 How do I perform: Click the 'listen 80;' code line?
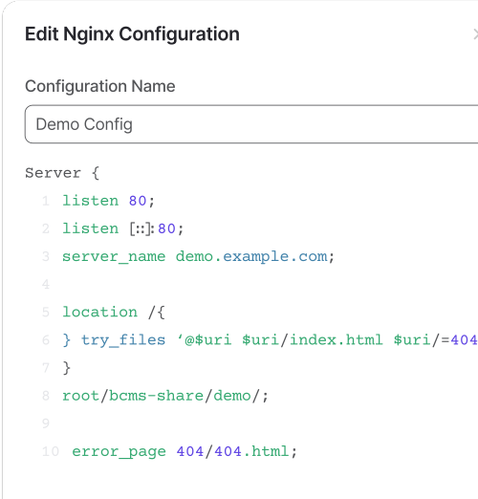[x=108, y=201]
